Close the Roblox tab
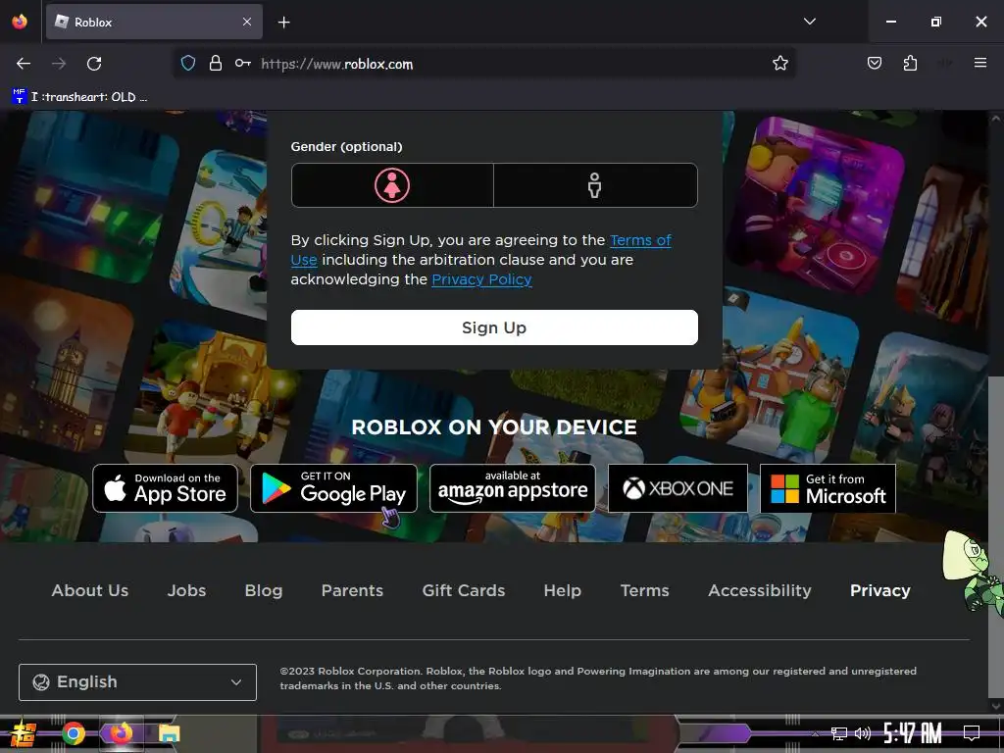Screen dimensions: 1004x753 [247, 22]
